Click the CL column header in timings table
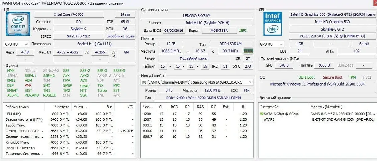The height and width of the screenshot is (161, 377). tap(161, 107)
